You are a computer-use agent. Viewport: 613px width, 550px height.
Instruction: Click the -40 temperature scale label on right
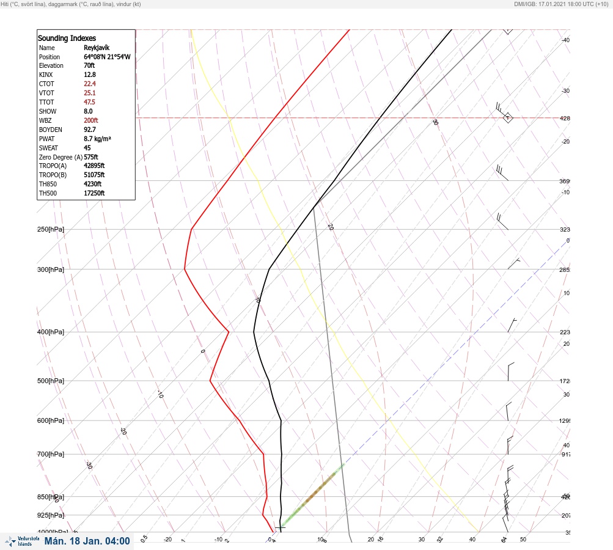(x=566, y=40)
